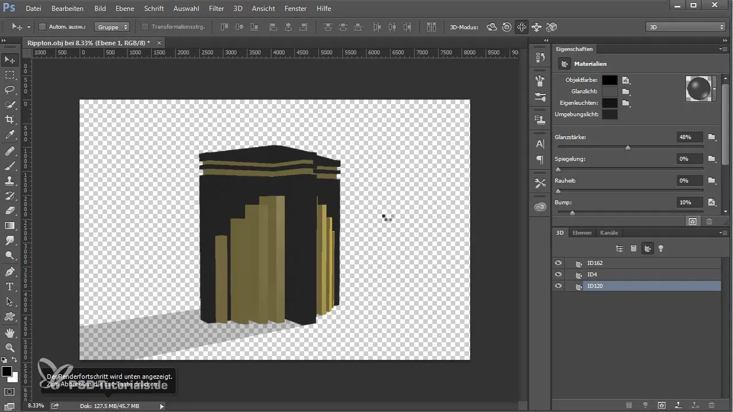
Task: Close the Rippton.obj document tab
Action: [159, 42]
